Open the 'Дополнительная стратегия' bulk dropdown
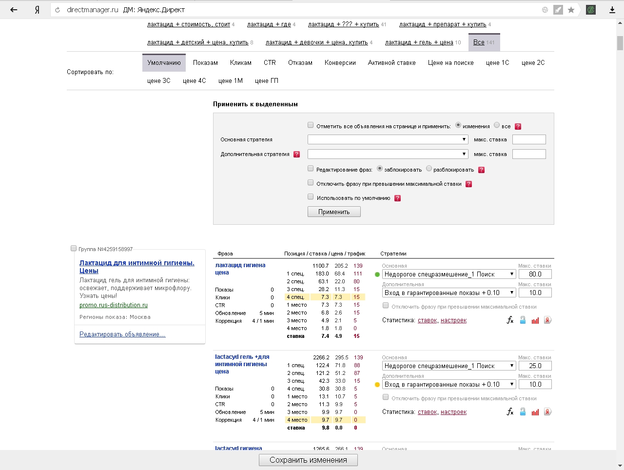 [x=388, y=154]
